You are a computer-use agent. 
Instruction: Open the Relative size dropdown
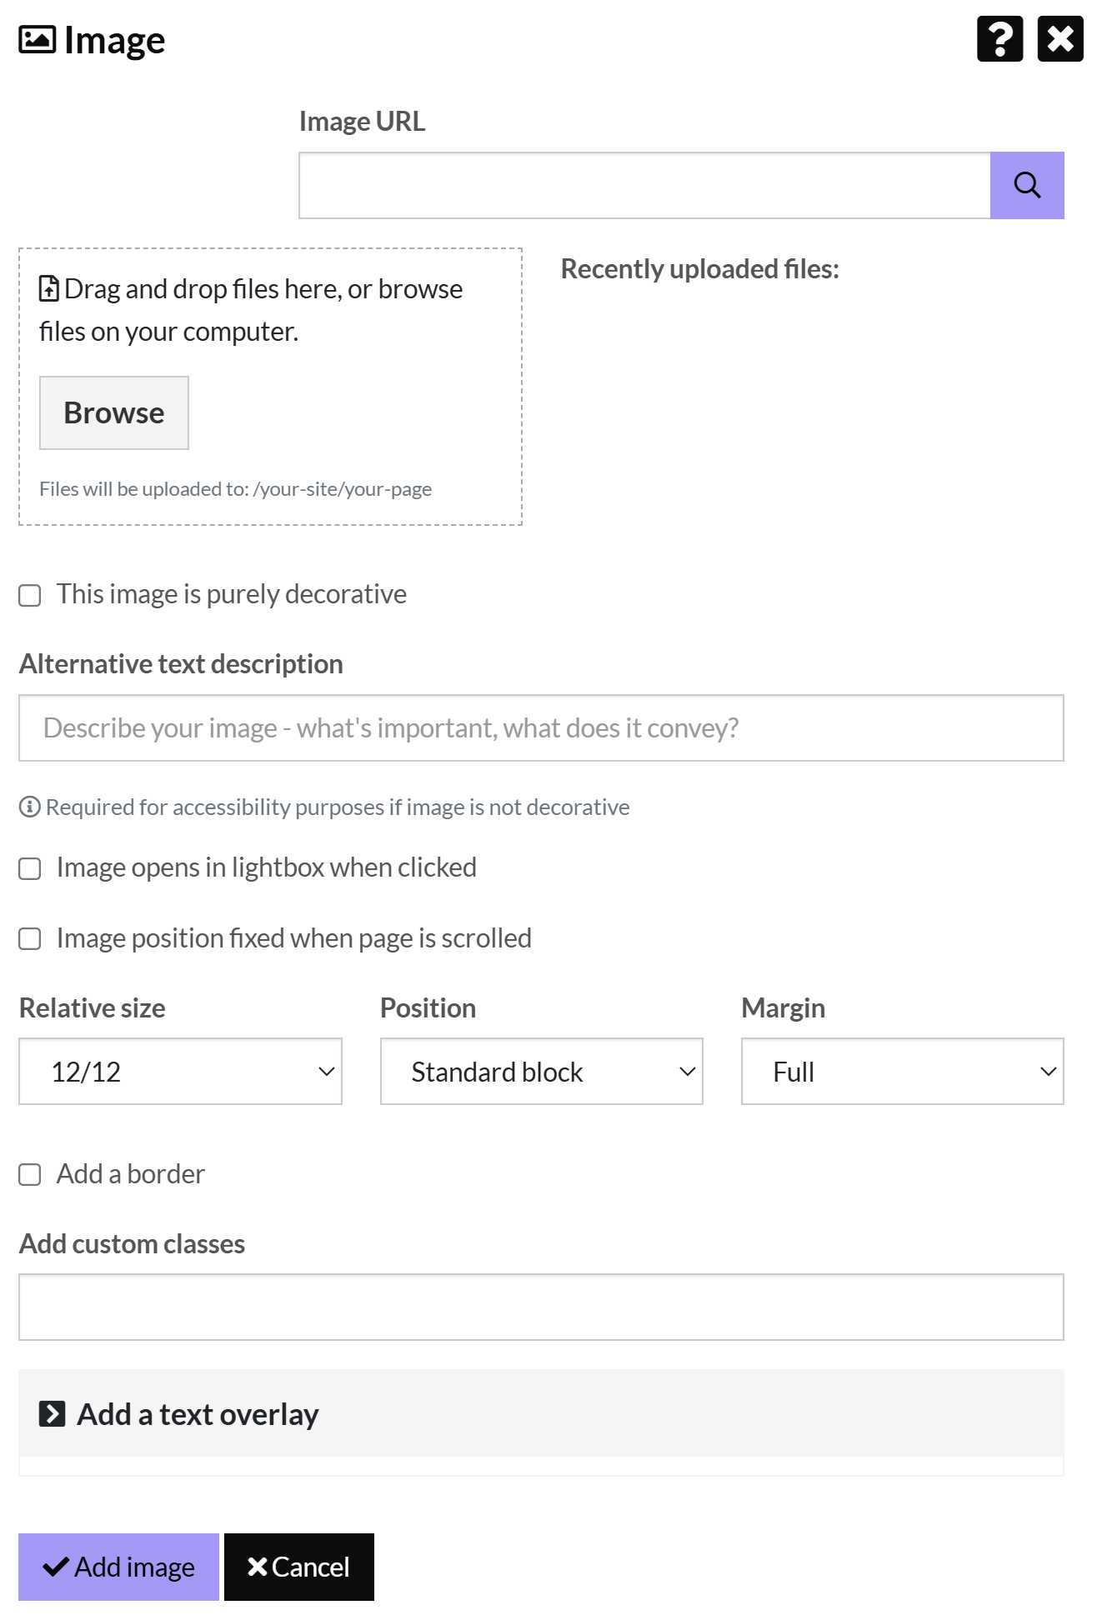coord(180,1072)
